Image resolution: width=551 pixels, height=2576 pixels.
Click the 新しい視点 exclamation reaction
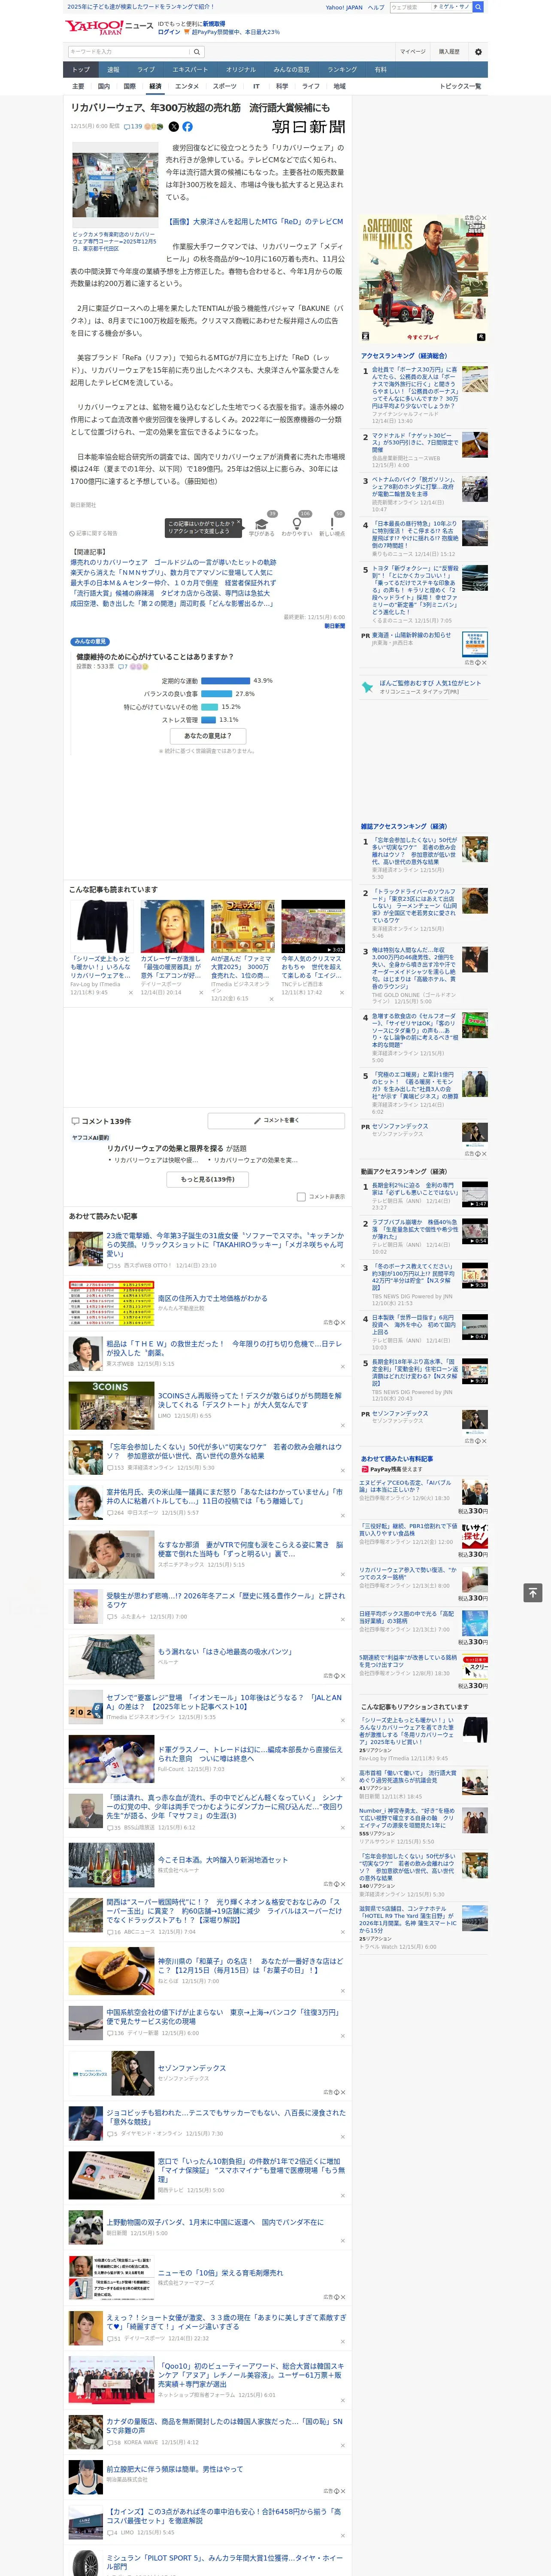point(332,525)
